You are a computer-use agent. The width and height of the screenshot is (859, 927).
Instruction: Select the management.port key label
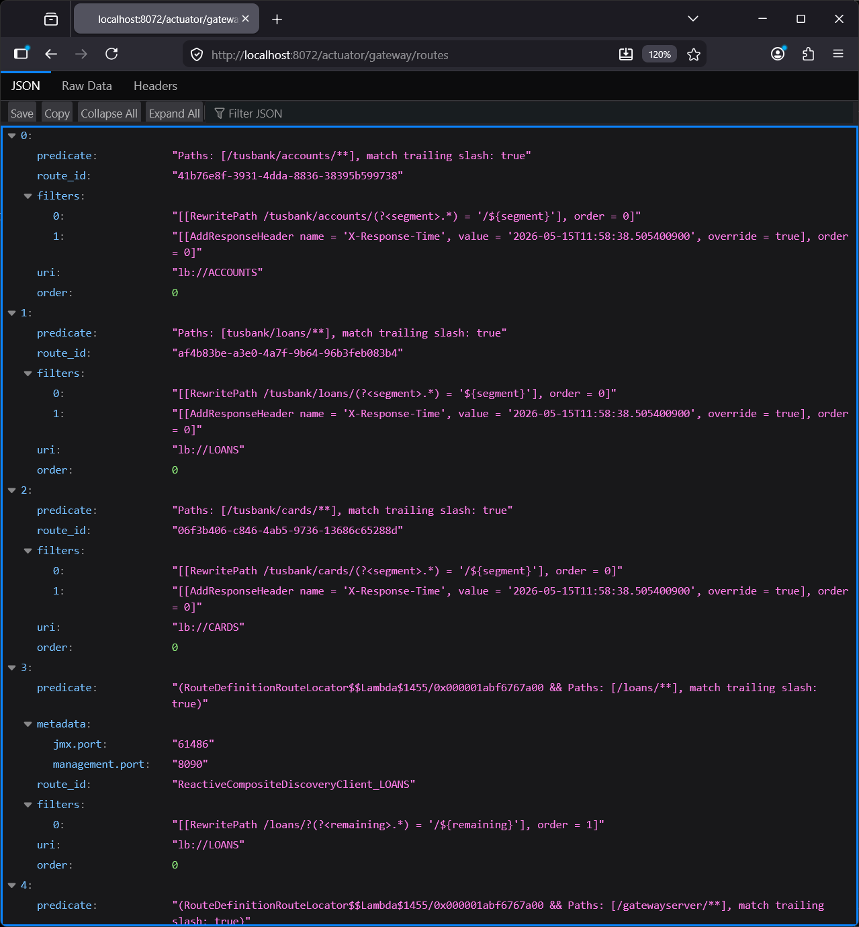[x=101, y=764]
